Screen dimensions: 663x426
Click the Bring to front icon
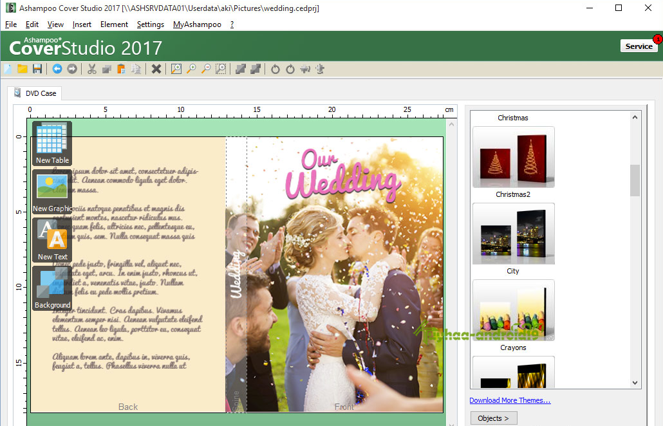click(x=241, y=69)
